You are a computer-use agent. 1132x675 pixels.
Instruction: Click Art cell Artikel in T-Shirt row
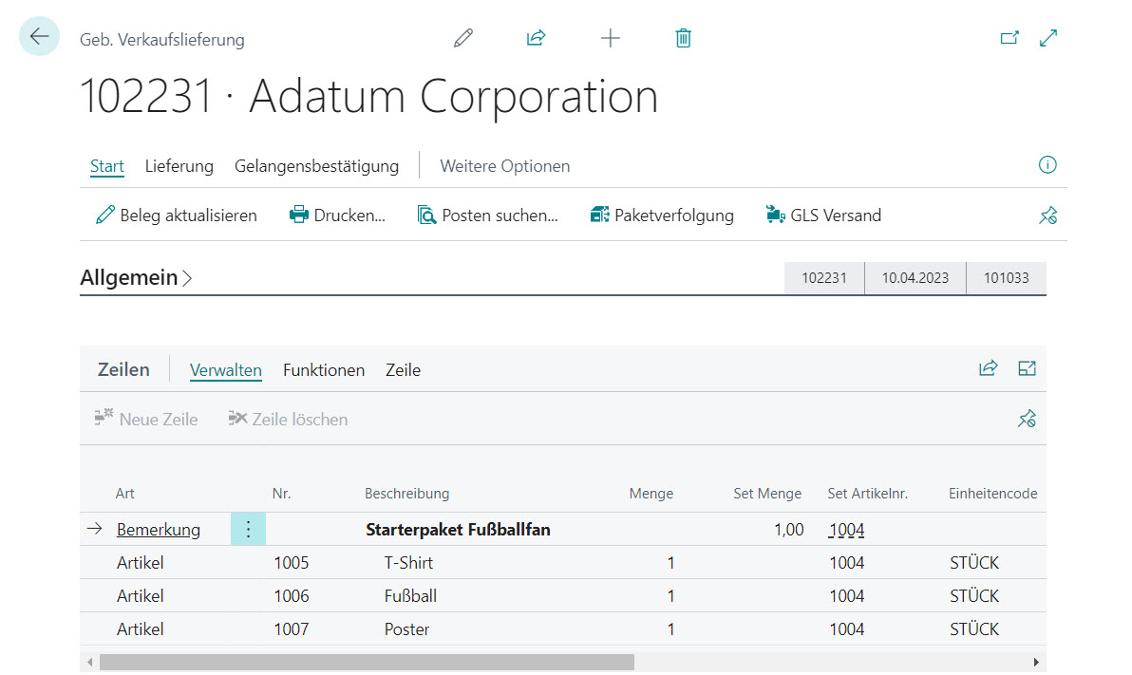pos(140,563)
